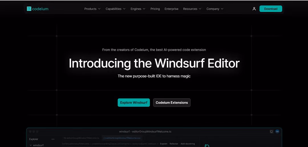Go to the Enterprise page
Image resolution: width=308 pixels, height=147 pixels.
tap(171, 9)
